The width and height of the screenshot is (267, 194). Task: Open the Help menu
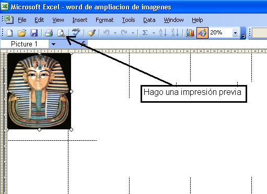coord(198,20)
